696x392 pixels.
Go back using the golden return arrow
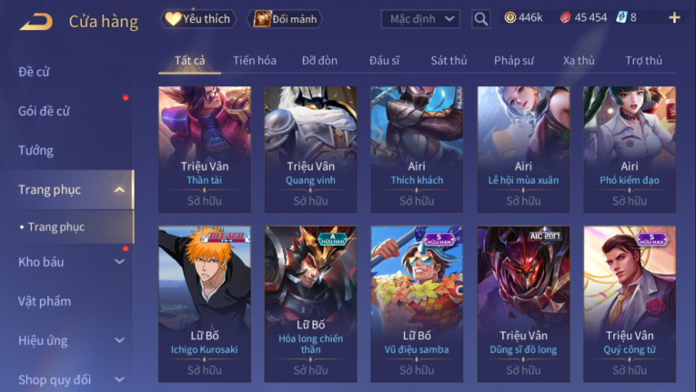[36, 22]
